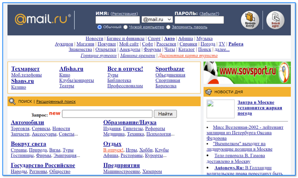Open the Погода link
298x178 pixels.
tap(208, 44)
